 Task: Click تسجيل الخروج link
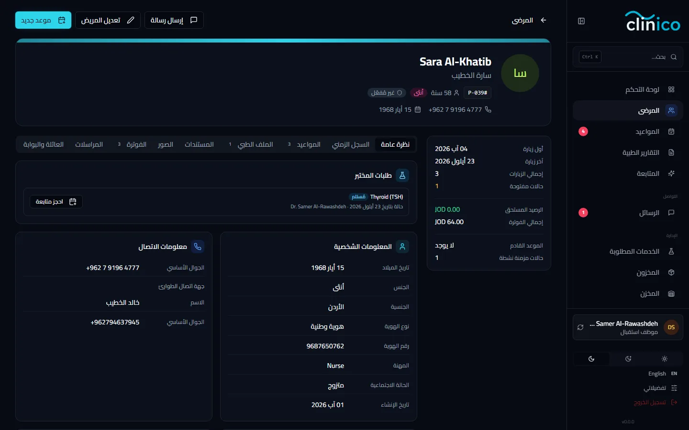tap(656, 402)
